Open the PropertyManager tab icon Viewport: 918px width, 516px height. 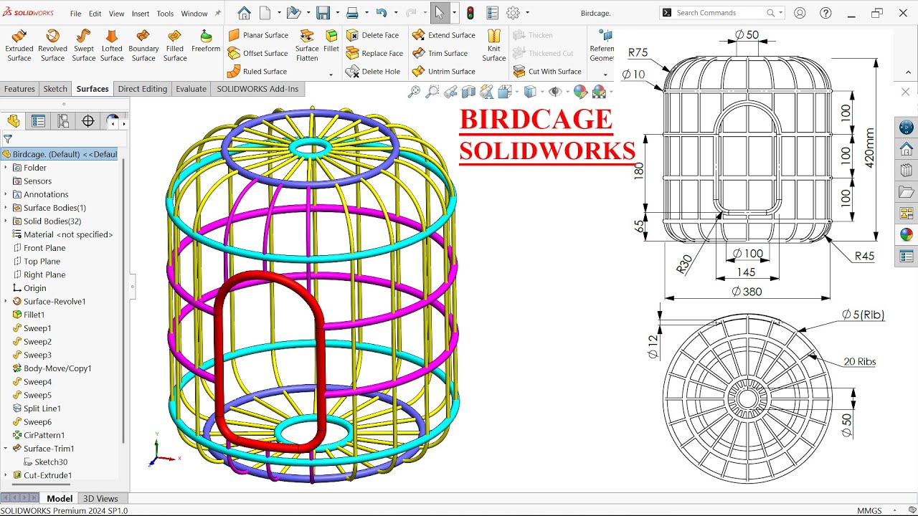[38, 121]
